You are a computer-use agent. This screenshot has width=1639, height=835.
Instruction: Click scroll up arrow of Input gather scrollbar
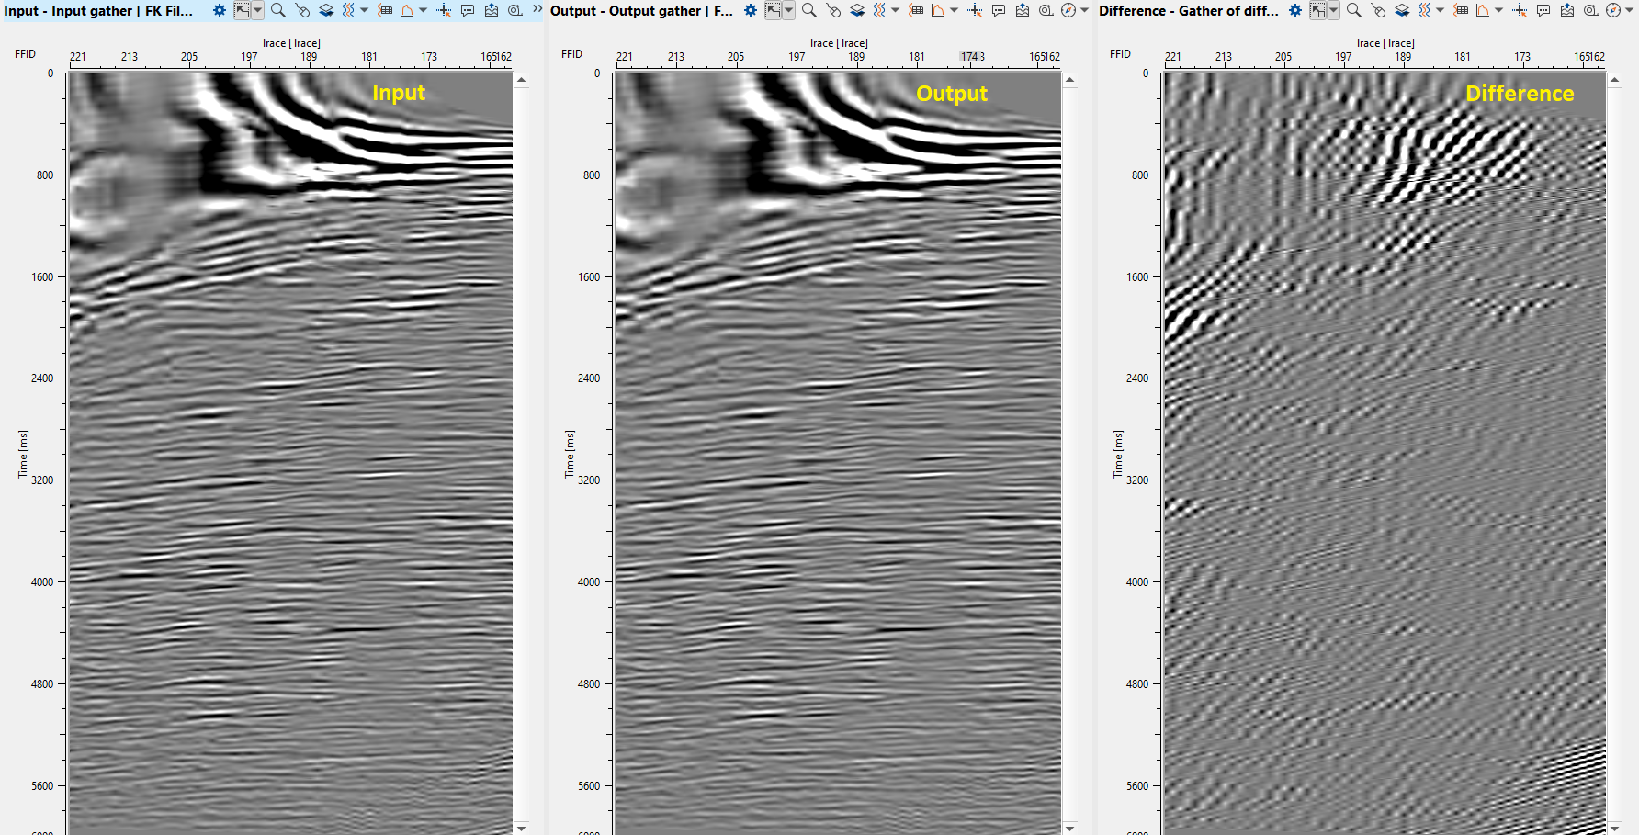tap(522, 81)
